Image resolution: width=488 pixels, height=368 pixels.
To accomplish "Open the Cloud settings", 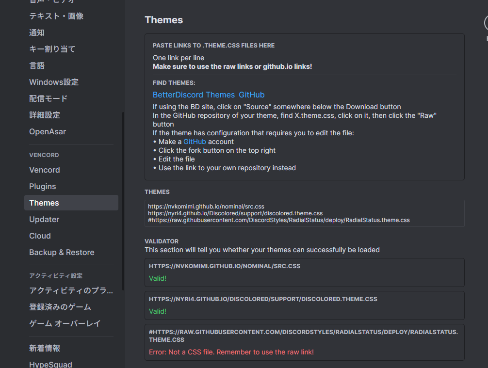I will (x=40, y=236).
